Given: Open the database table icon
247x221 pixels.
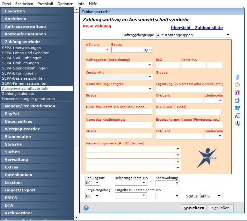Looking at the screenshot, I should [237, 116].
